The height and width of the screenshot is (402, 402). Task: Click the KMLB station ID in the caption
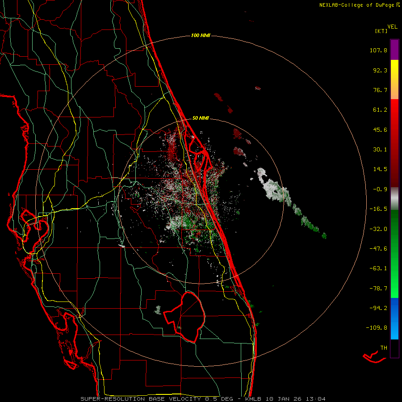coord(254,399)
